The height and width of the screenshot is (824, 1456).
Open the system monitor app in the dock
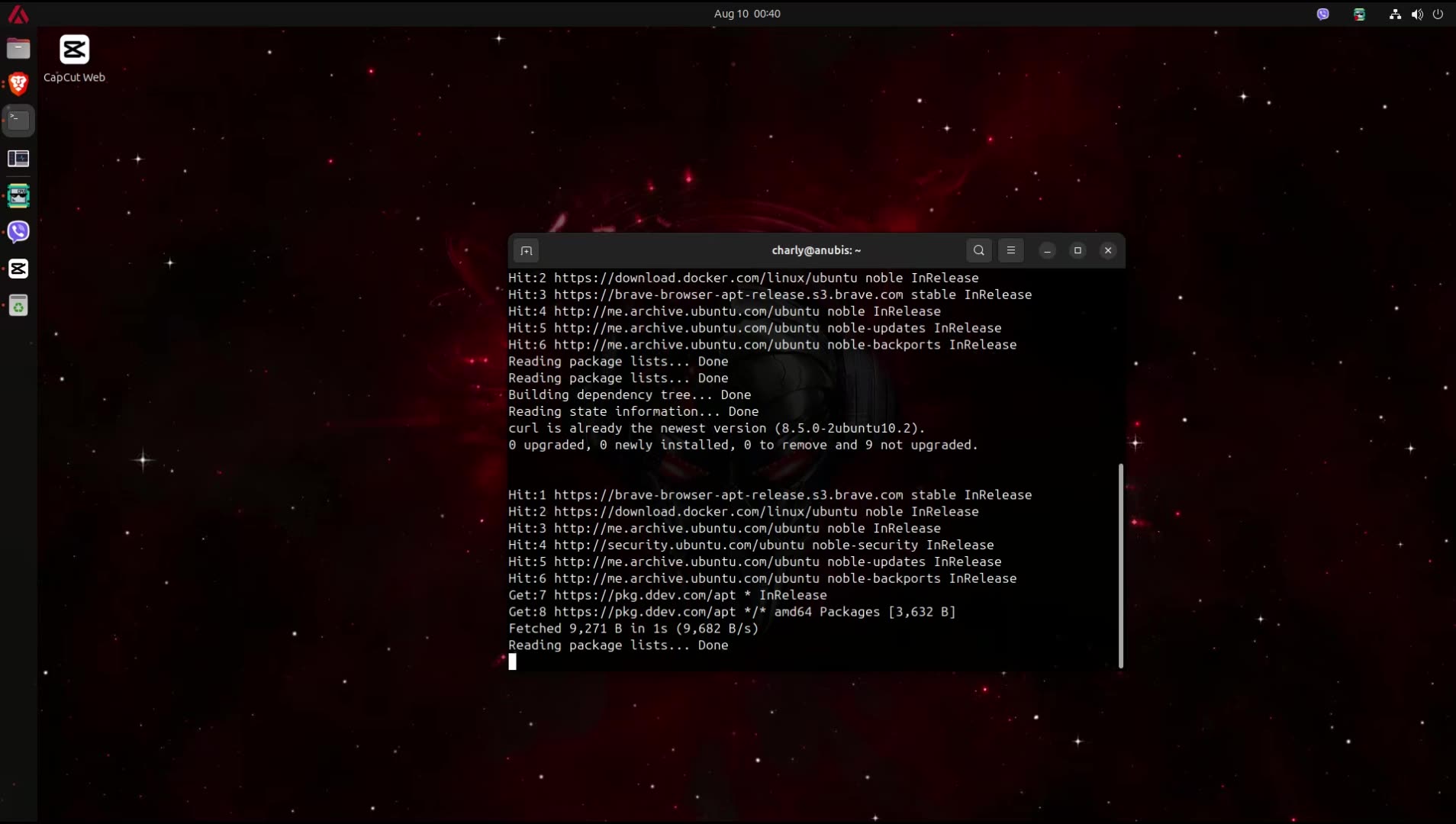[18, 159]
